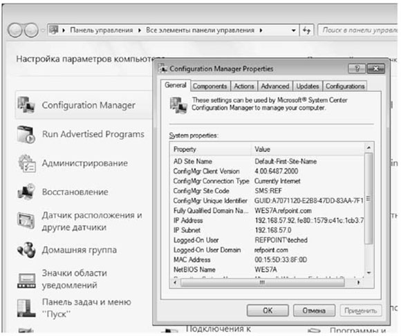Expand breadcrumb arrow after Все элементы панели управления
This screenshot has width=401, height=336.
tap(261, 30)
